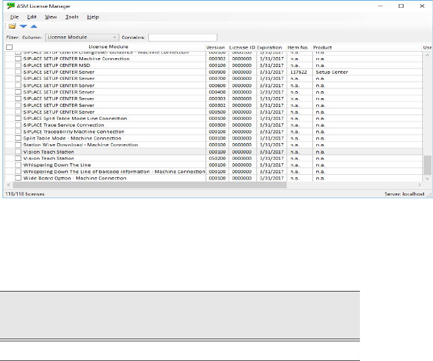Click the blue down arrow toolbar icon
This screenshot has width=433, height=361.
point(23,26)
